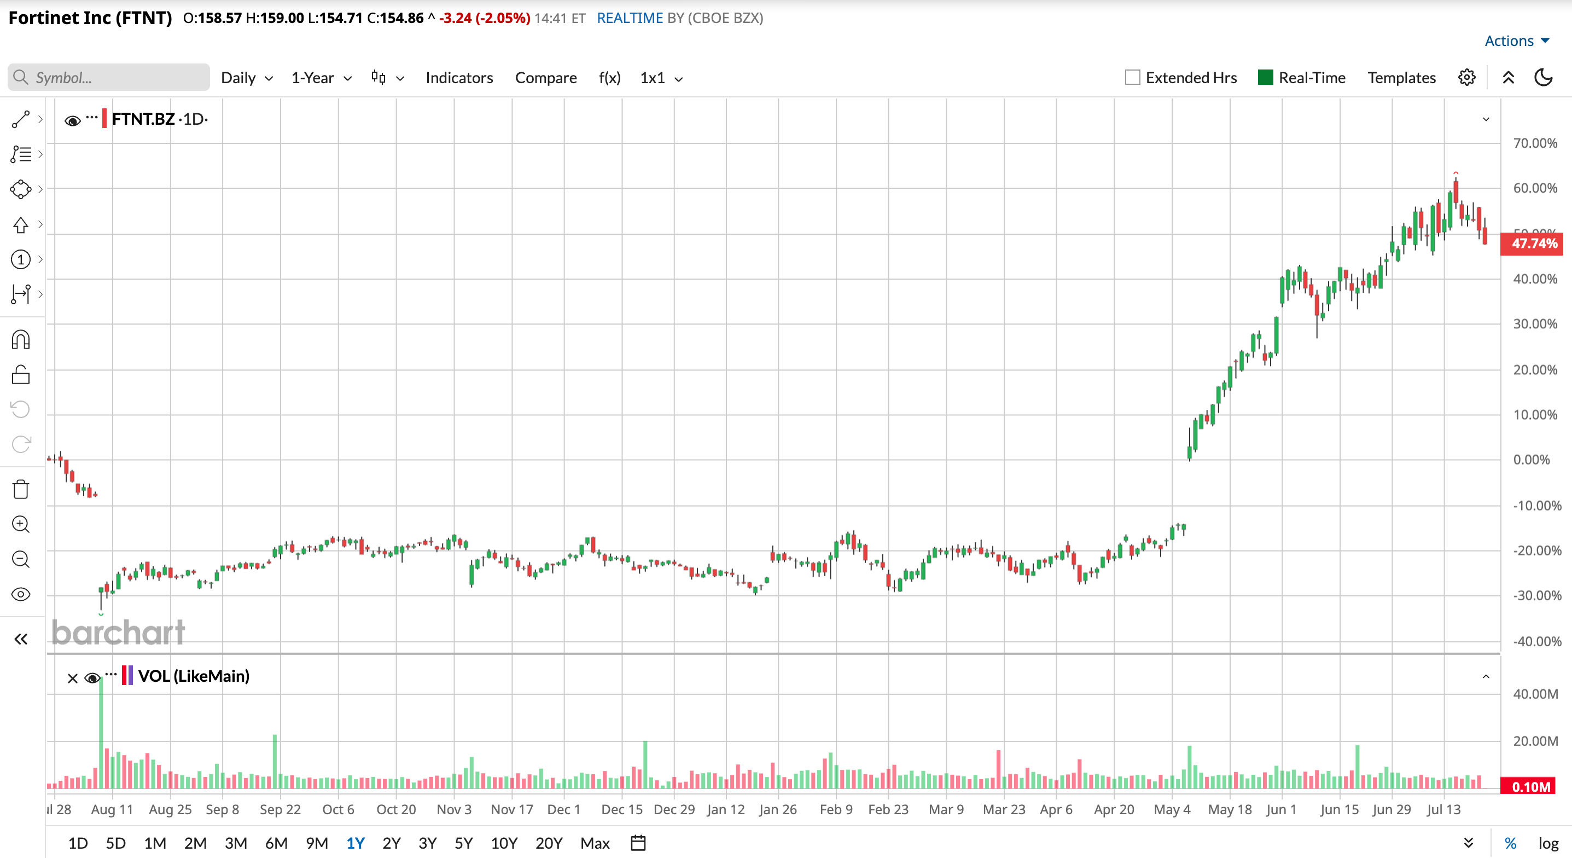Hide the VOL (LikeMain) plot

coord(92,678)
